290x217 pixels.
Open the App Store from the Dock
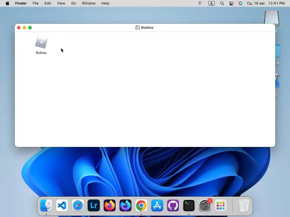tap(157, 205)
